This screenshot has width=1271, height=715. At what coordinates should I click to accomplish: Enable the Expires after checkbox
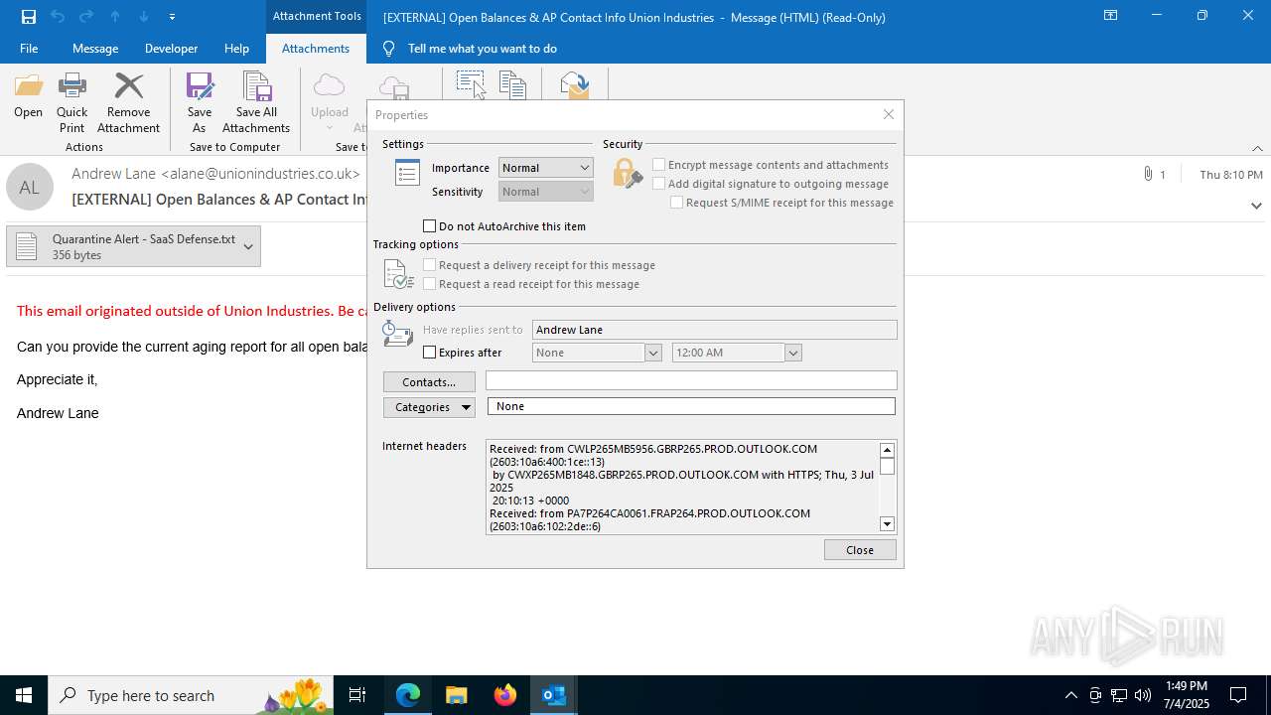coord(430,353)
